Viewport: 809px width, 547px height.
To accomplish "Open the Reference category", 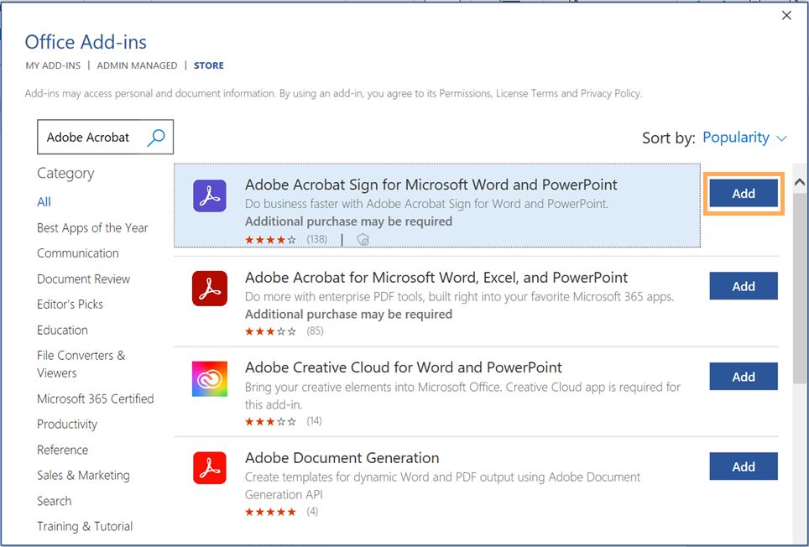I will pos(62,450).
